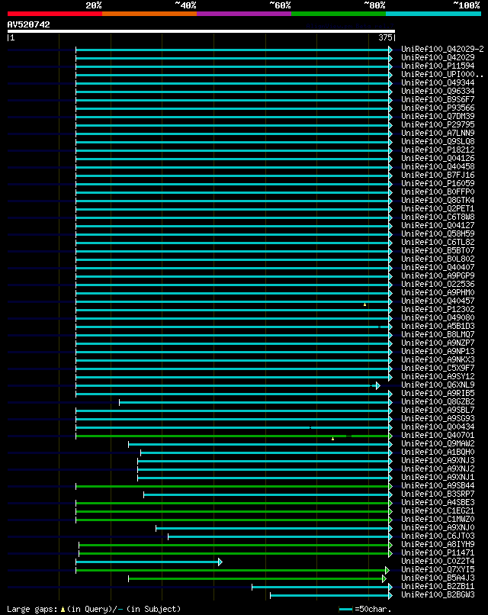Select hit label UniRef100_Q40458
Screen dimensions: 488x615
[438, 166]
